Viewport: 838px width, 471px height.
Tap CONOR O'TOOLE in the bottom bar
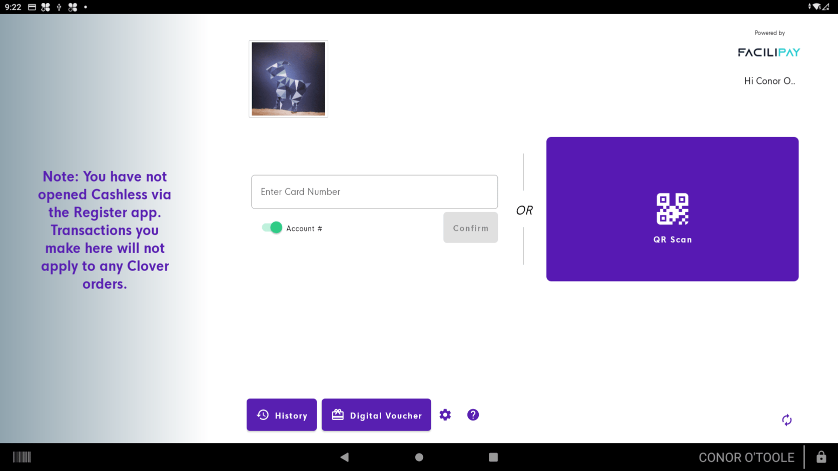[746, 456]
